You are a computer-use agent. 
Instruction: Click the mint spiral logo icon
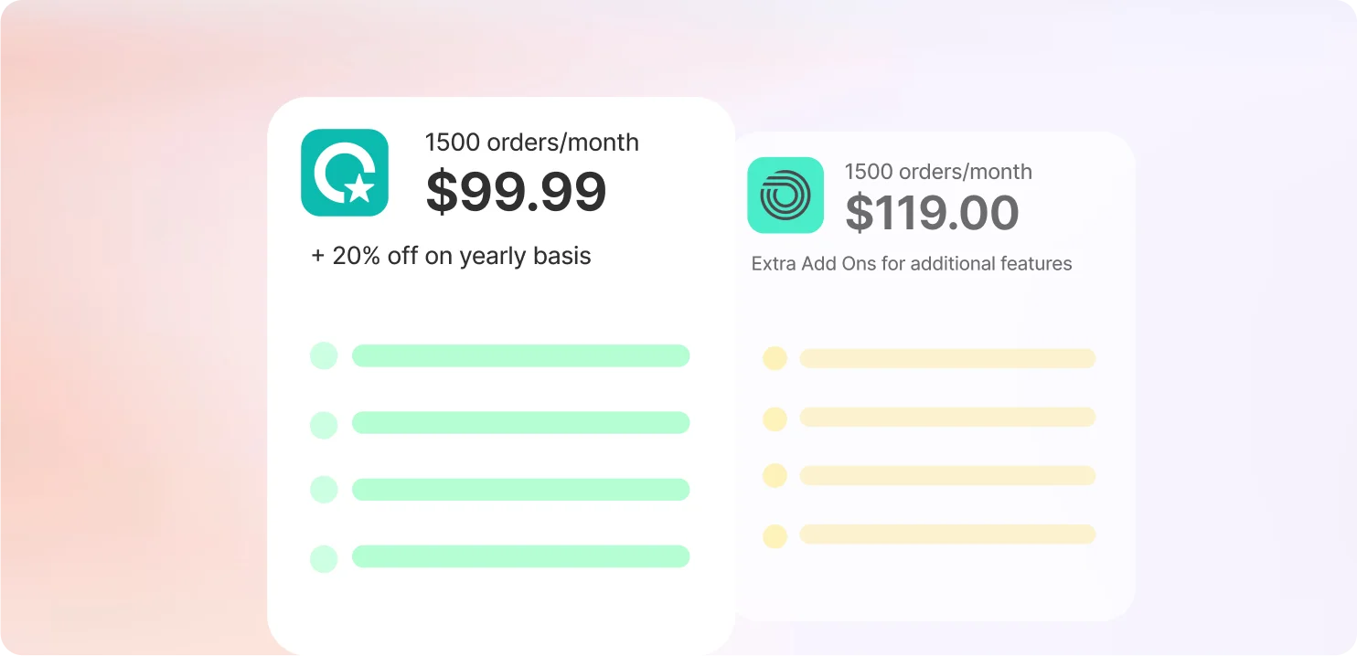pos(785,195)
